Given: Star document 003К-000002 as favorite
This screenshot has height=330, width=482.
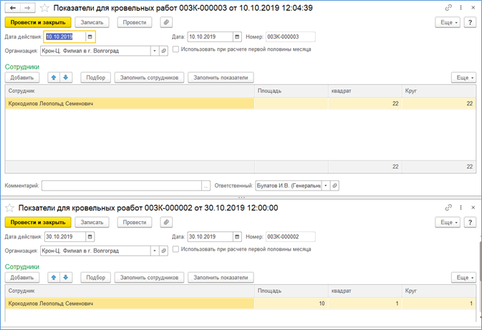Looking at the screenshot, I should [10, 208].
